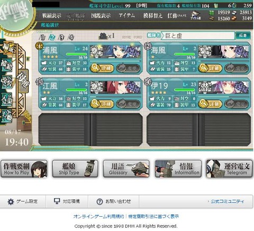
Task: Open the 工廠 factory sidebar icon
Action: 6,115
